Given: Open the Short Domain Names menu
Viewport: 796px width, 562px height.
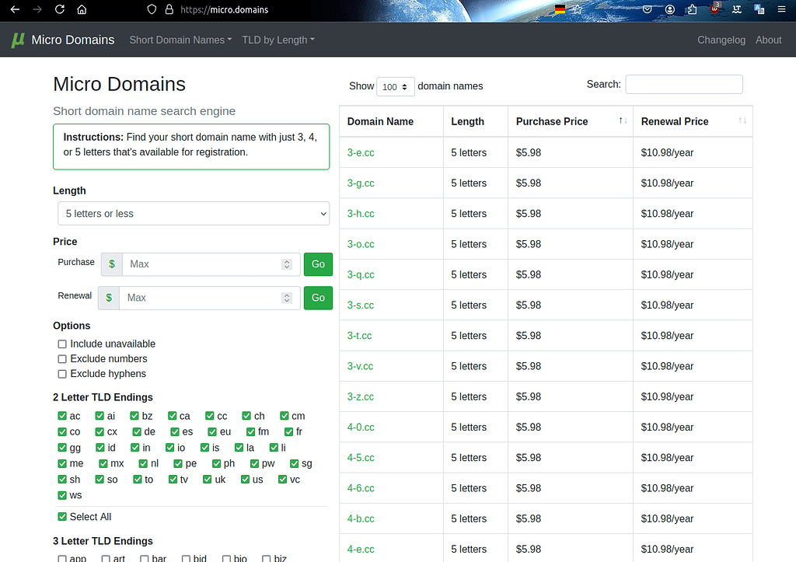Looking at the screenshot, I should click(180, 40).
